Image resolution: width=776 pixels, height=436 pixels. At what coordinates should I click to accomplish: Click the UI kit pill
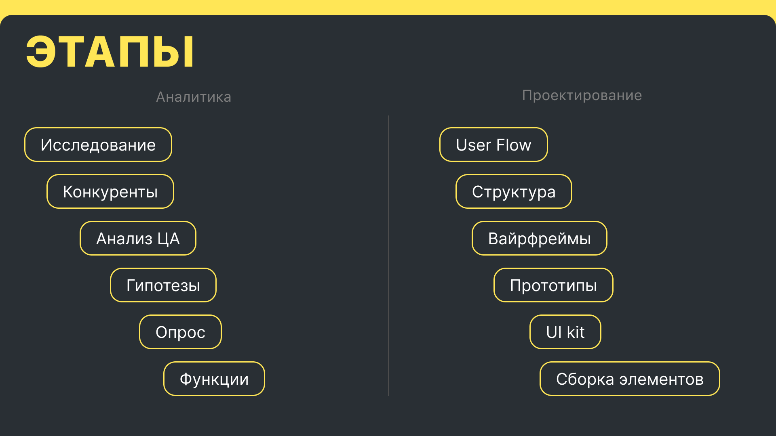(565, 332)
